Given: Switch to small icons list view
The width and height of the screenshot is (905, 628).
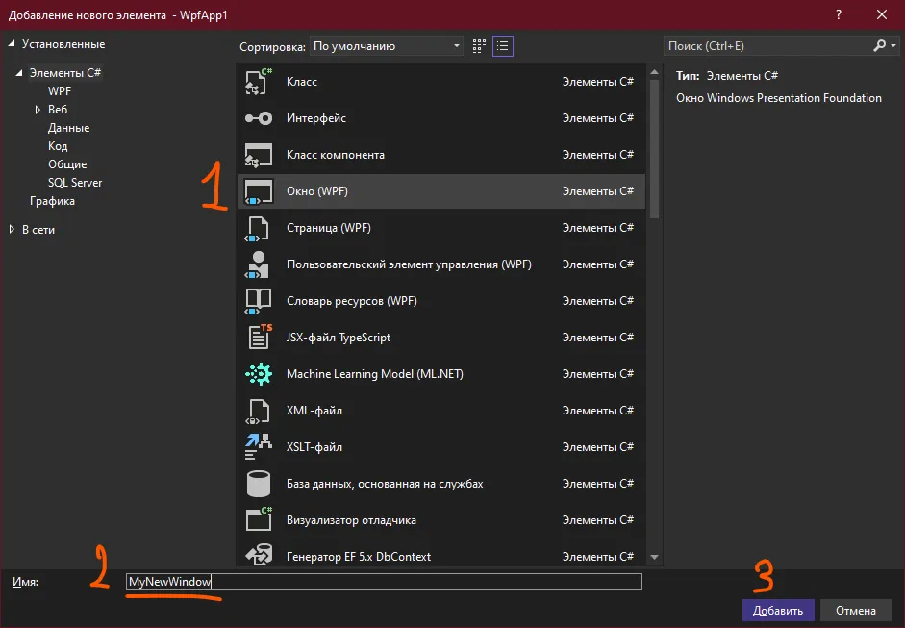Looking at the screenshot, I should pyautogui.click(x=503, y=46).
